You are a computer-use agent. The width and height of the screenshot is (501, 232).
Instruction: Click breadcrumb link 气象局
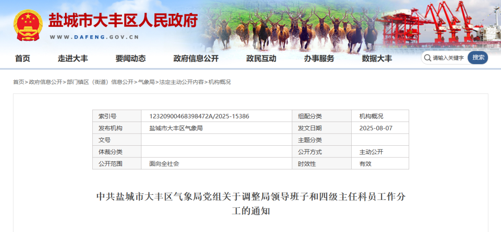click(x=146, y=82)
